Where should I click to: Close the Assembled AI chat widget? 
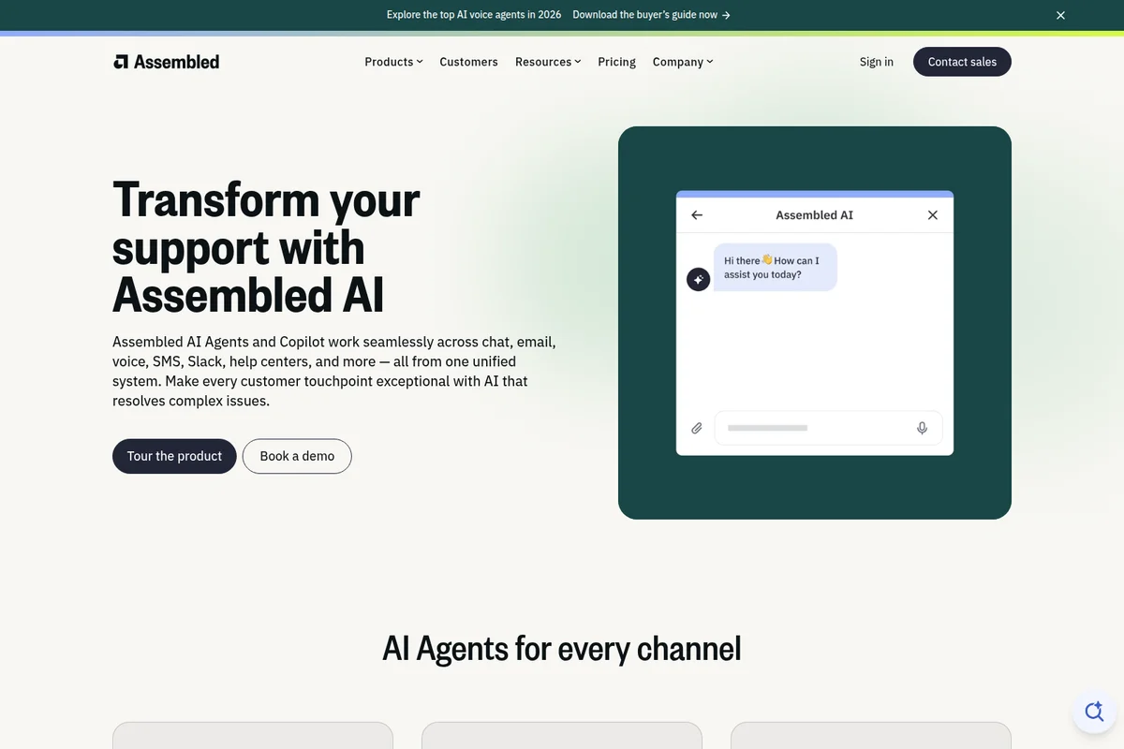tap(932, 214)
